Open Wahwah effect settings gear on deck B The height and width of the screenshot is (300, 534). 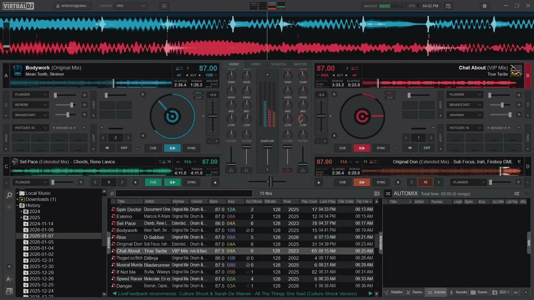(519, 115)
